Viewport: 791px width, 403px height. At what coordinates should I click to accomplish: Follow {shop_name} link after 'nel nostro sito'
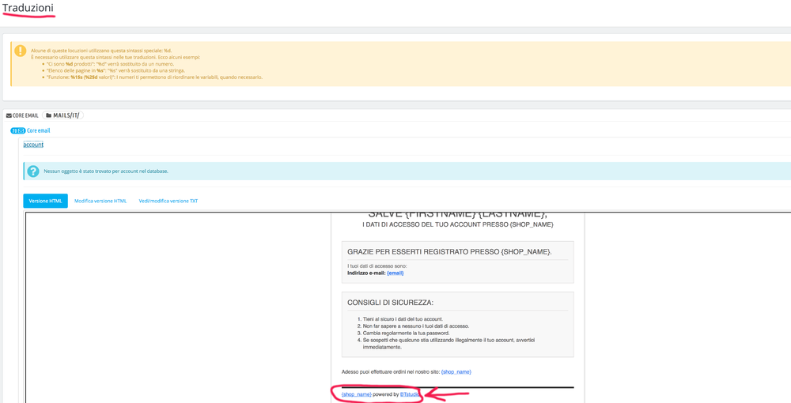coord(456,371)
